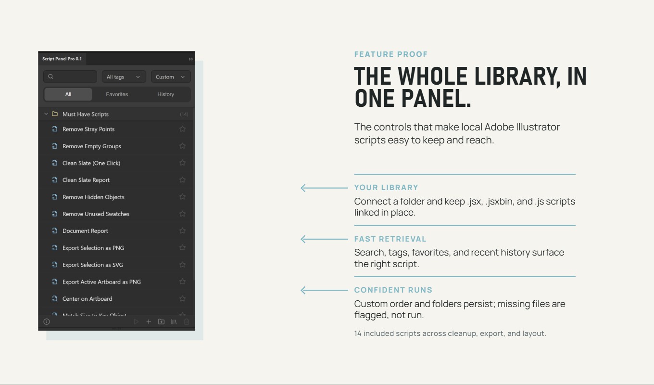Favorite the Export Selection as PNG script
654x385 pixels.
[182, 247]
